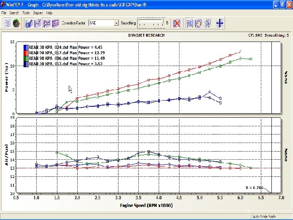Click the Engine Speed (RPM x1000) axis label
Viewport: 293px width, 220px height.
(x=146, y=205)
